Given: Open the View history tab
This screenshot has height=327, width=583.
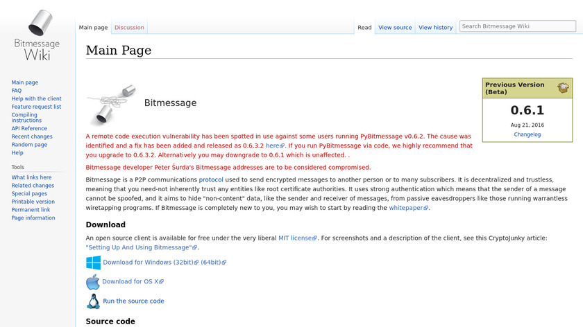Looking at the screenshot, I should click(x=435, y=28).
